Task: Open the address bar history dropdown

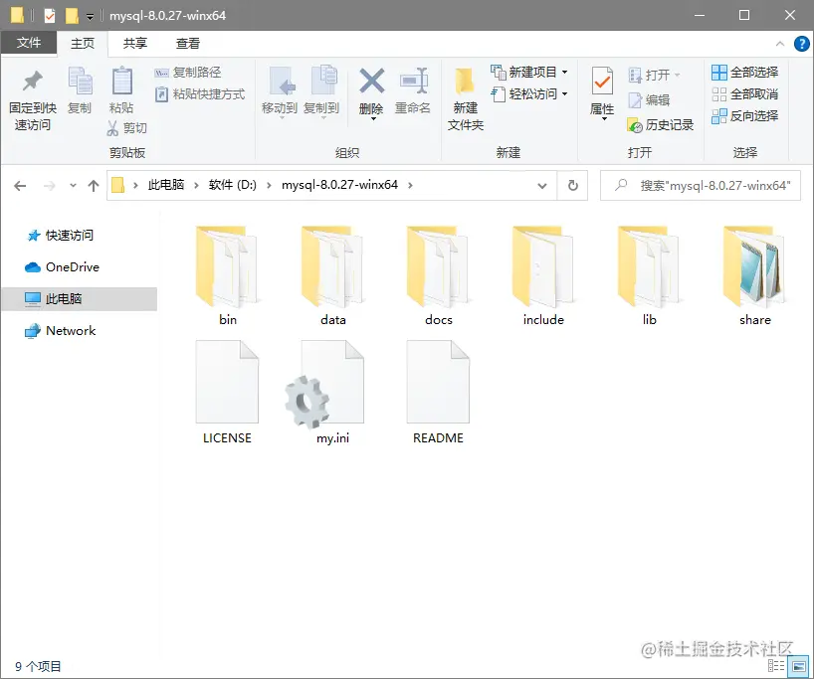Action: tap(542, 186)
